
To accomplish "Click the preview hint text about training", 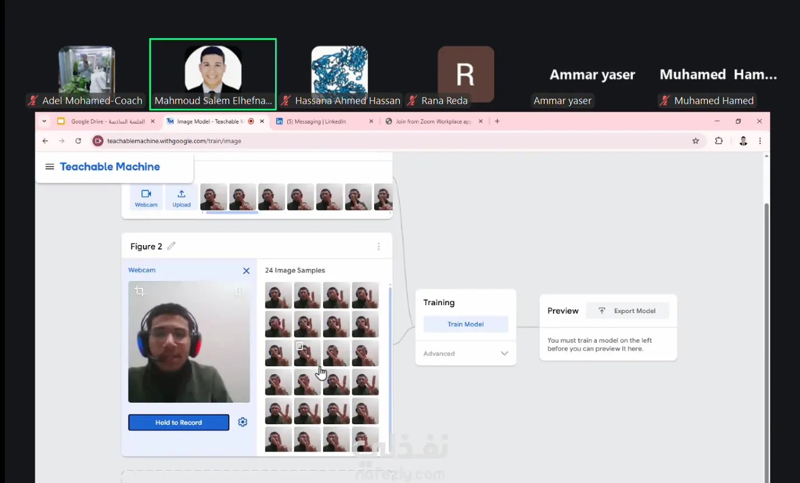I will point(600,344).
